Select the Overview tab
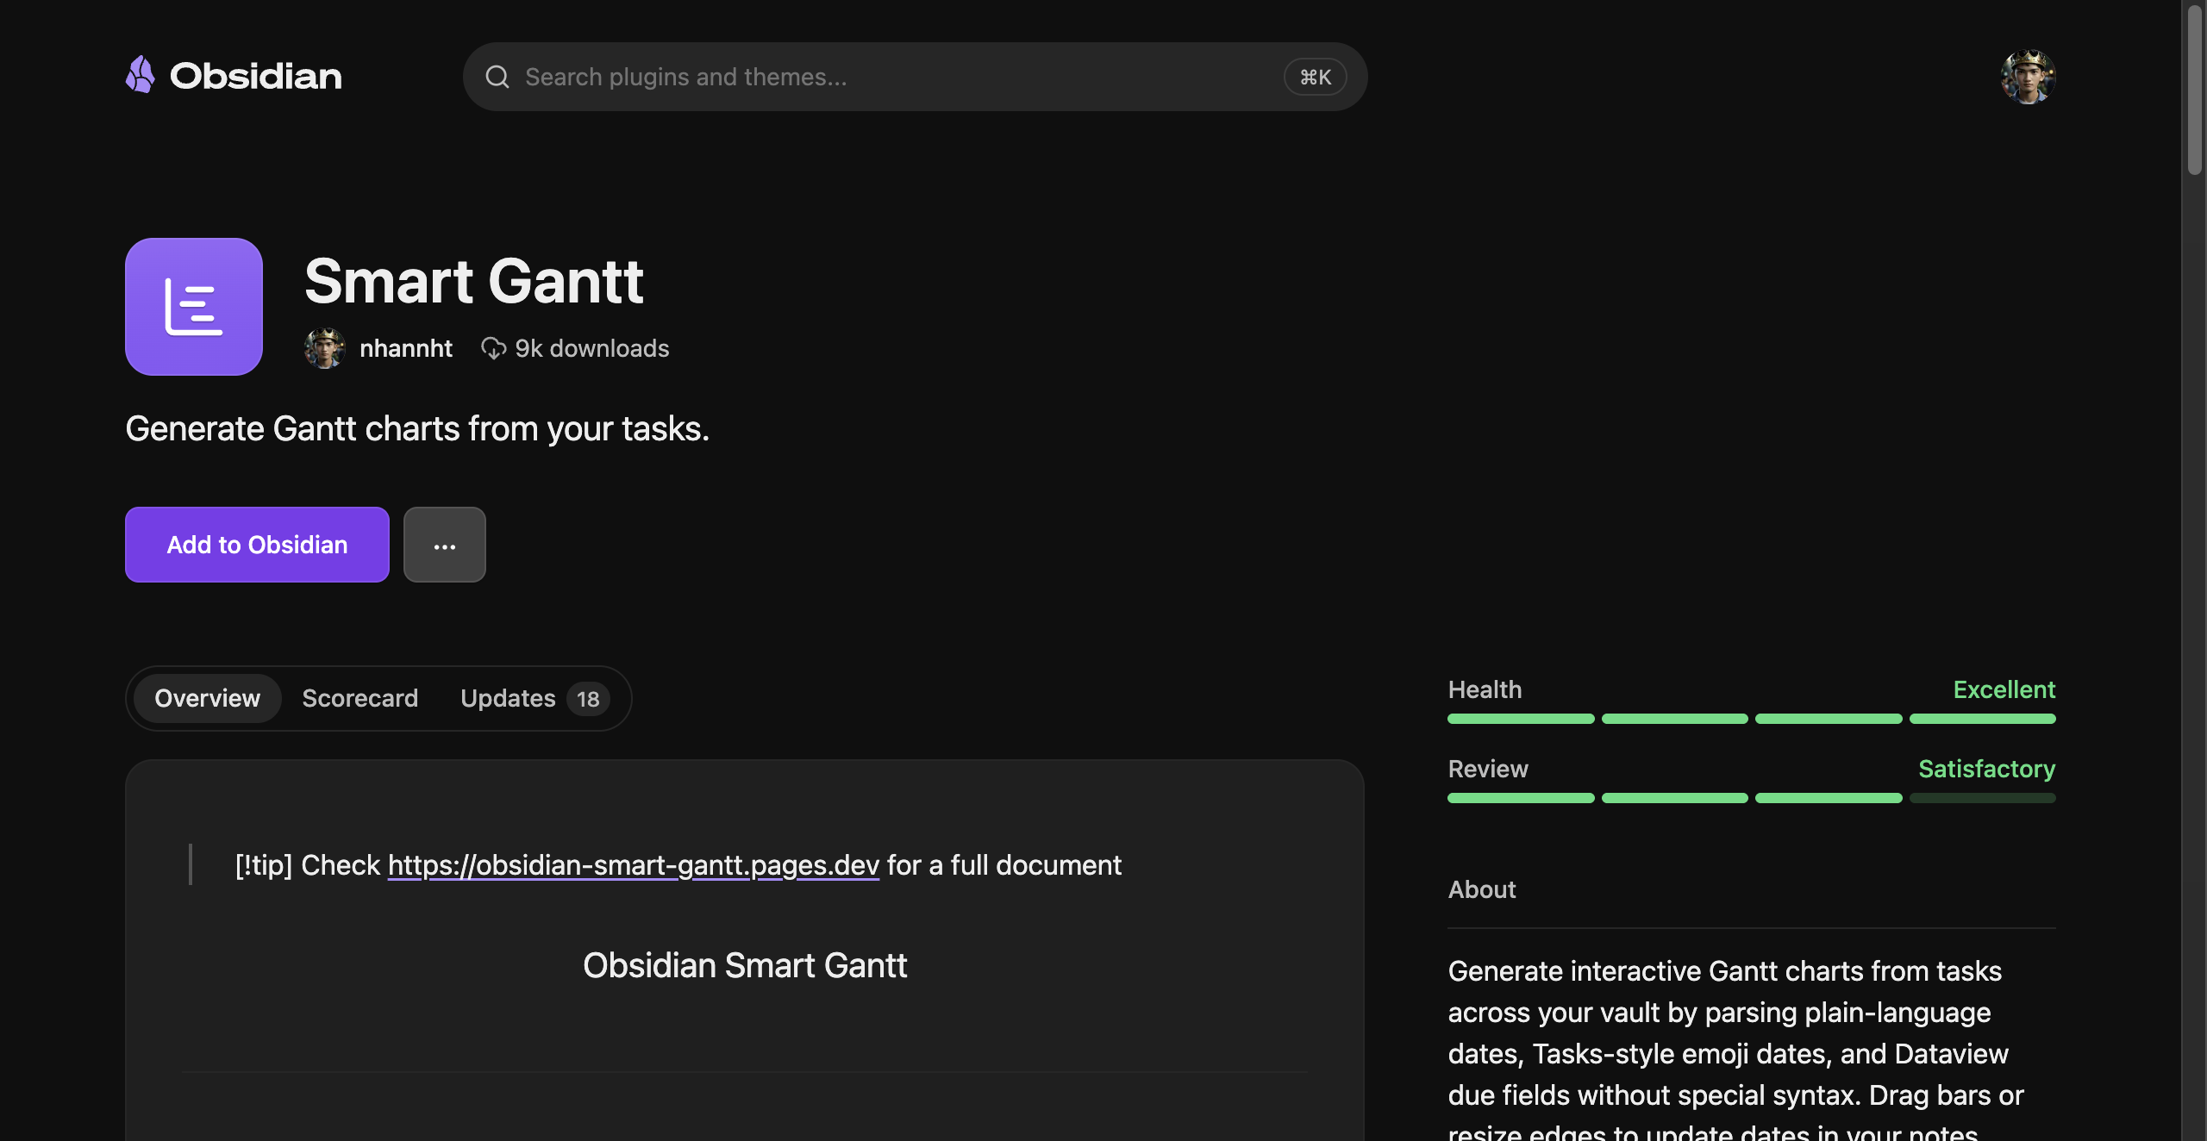Image resolution: width=2207 pixels, height=1141 pixels. [207, 698]
